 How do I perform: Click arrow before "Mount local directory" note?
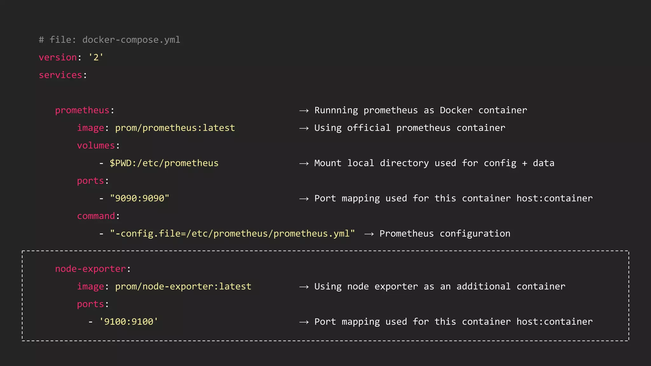click(x=304, y=164)
